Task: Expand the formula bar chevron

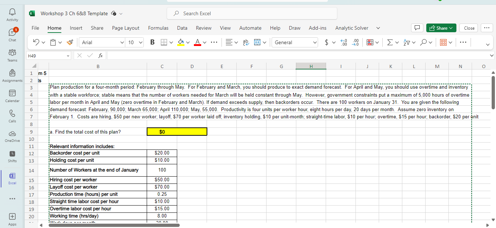Action: click(492, 56)
